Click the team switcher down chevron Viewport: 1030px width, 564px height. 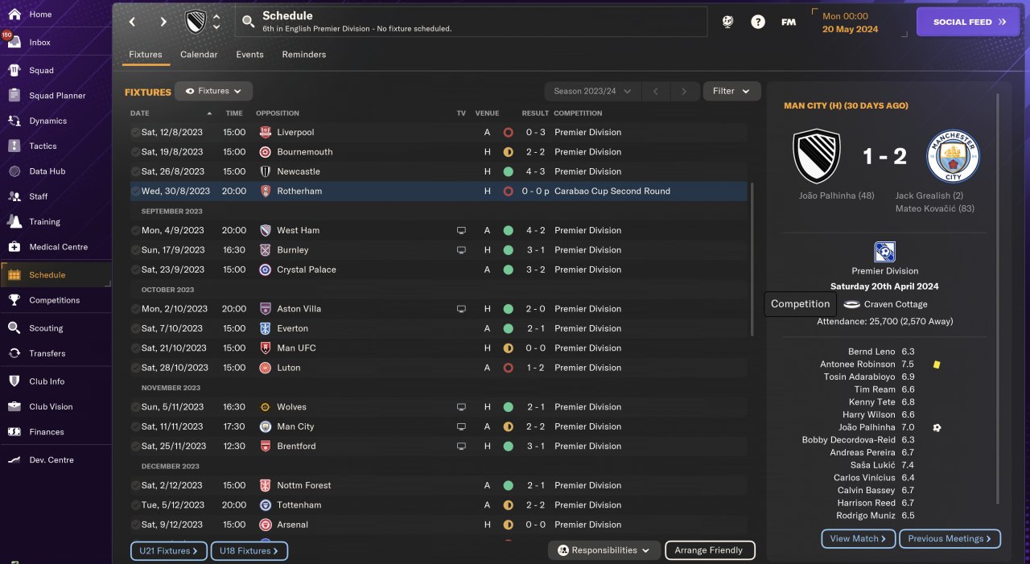pyautogui.click(x=216, y=27)
